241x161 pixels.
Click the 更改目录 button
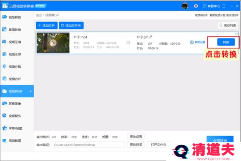tap(136, 144)
